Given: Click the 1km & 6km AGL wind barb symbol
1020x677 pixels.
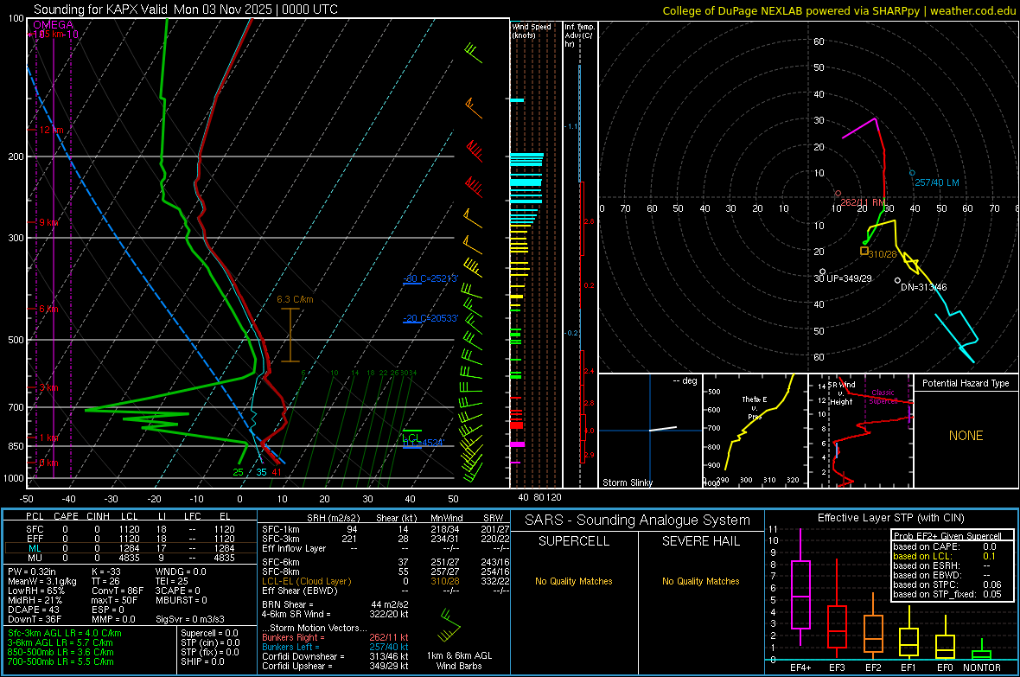Looking at the screenshot, I should point(449,625).
